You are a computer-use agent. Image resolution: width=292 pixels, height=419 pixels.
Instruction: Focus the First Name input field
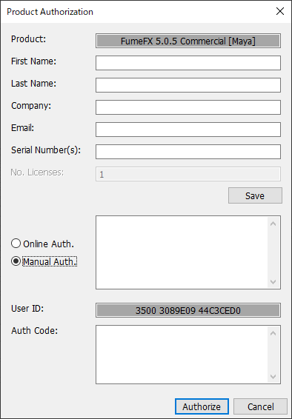click(x=188, y=63)
